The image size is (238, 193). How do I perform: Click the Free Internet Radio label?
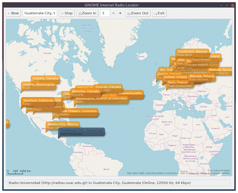(219, 170)
